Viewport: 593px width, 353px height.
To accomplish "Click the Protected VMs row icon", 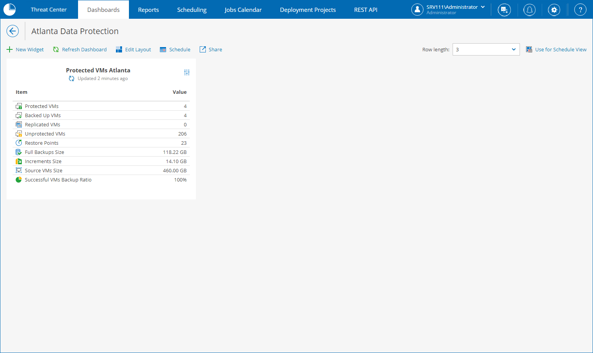I will point(19,106).
